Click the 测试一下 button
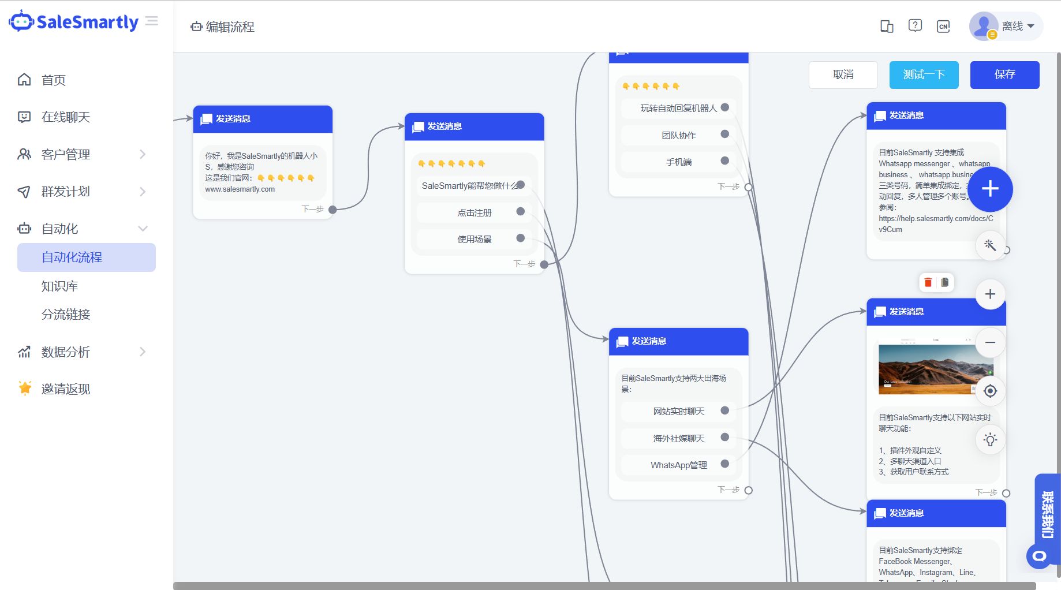 [924, 75]
